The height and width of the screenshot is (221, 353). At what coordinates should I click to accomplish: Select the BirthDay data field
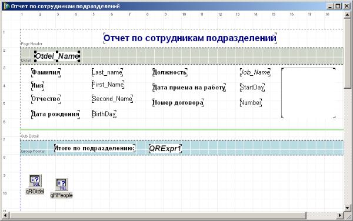[x=104, y=114]
